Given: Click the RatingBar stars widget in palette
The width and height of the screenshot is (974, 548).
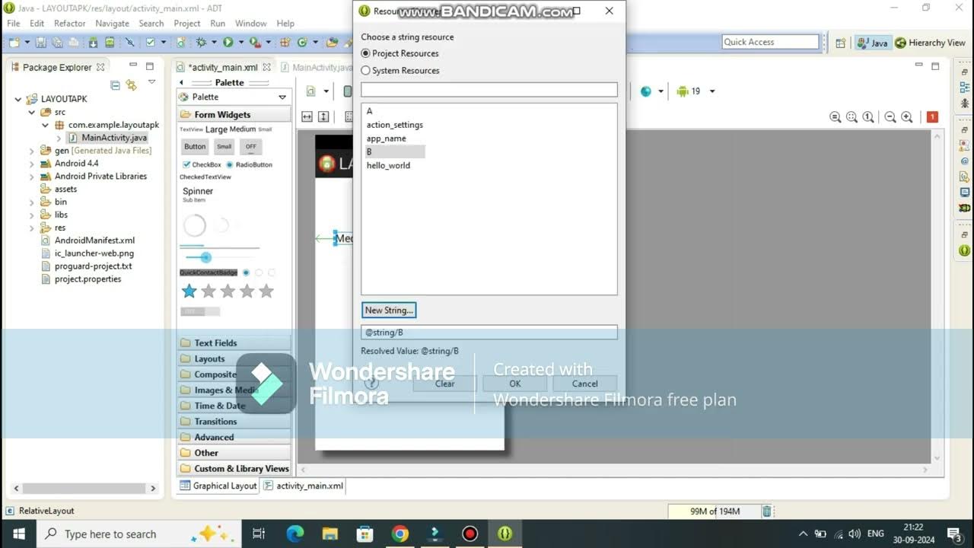Looking at the screenshot, I should tap(228, 291).
